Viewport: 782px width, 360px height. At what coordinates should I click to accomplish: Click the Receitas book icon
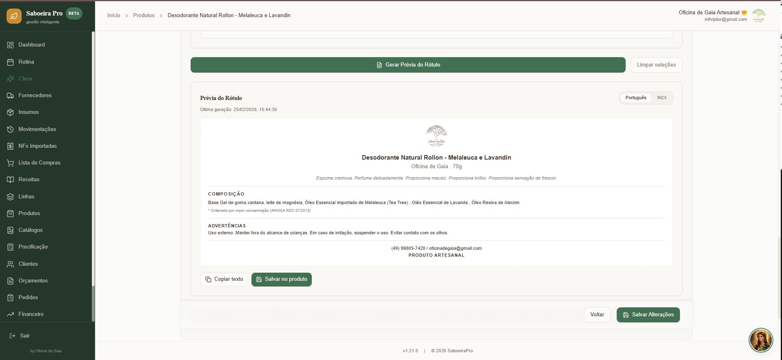point(11,180)
